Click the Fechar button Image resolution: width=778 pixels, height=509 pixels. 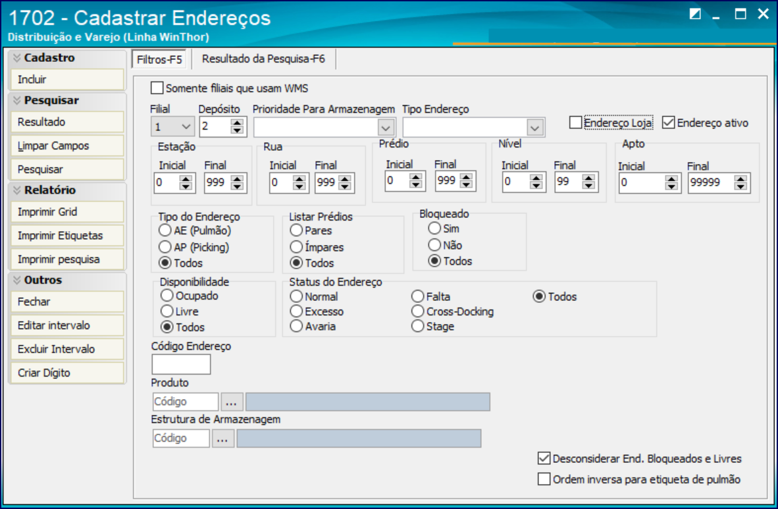click(x=67, y=302)
